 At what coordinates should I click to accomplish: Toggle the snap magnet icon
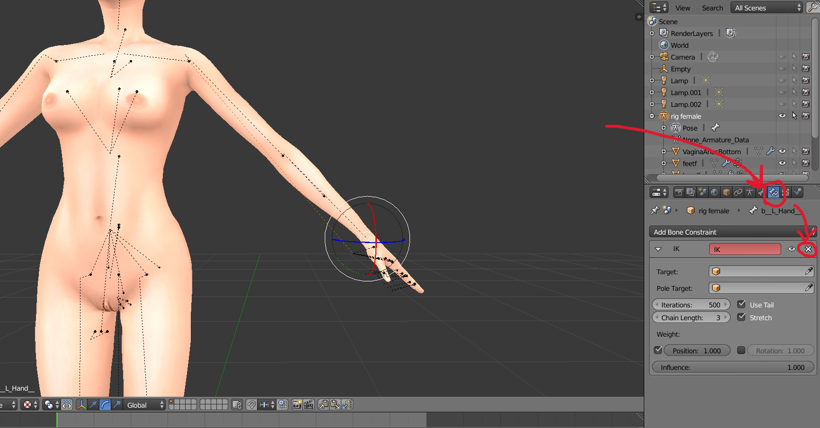pyautogui.click(x=251, y=405)
